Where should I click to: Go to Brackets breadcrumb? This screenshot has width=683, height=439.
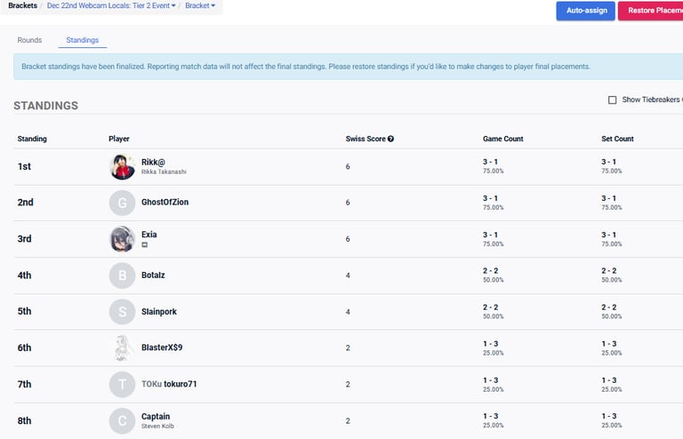22,5
